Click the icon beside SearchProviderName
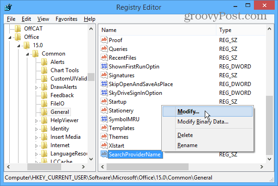Viewport: 278px width, 186px height. point(104,154)
